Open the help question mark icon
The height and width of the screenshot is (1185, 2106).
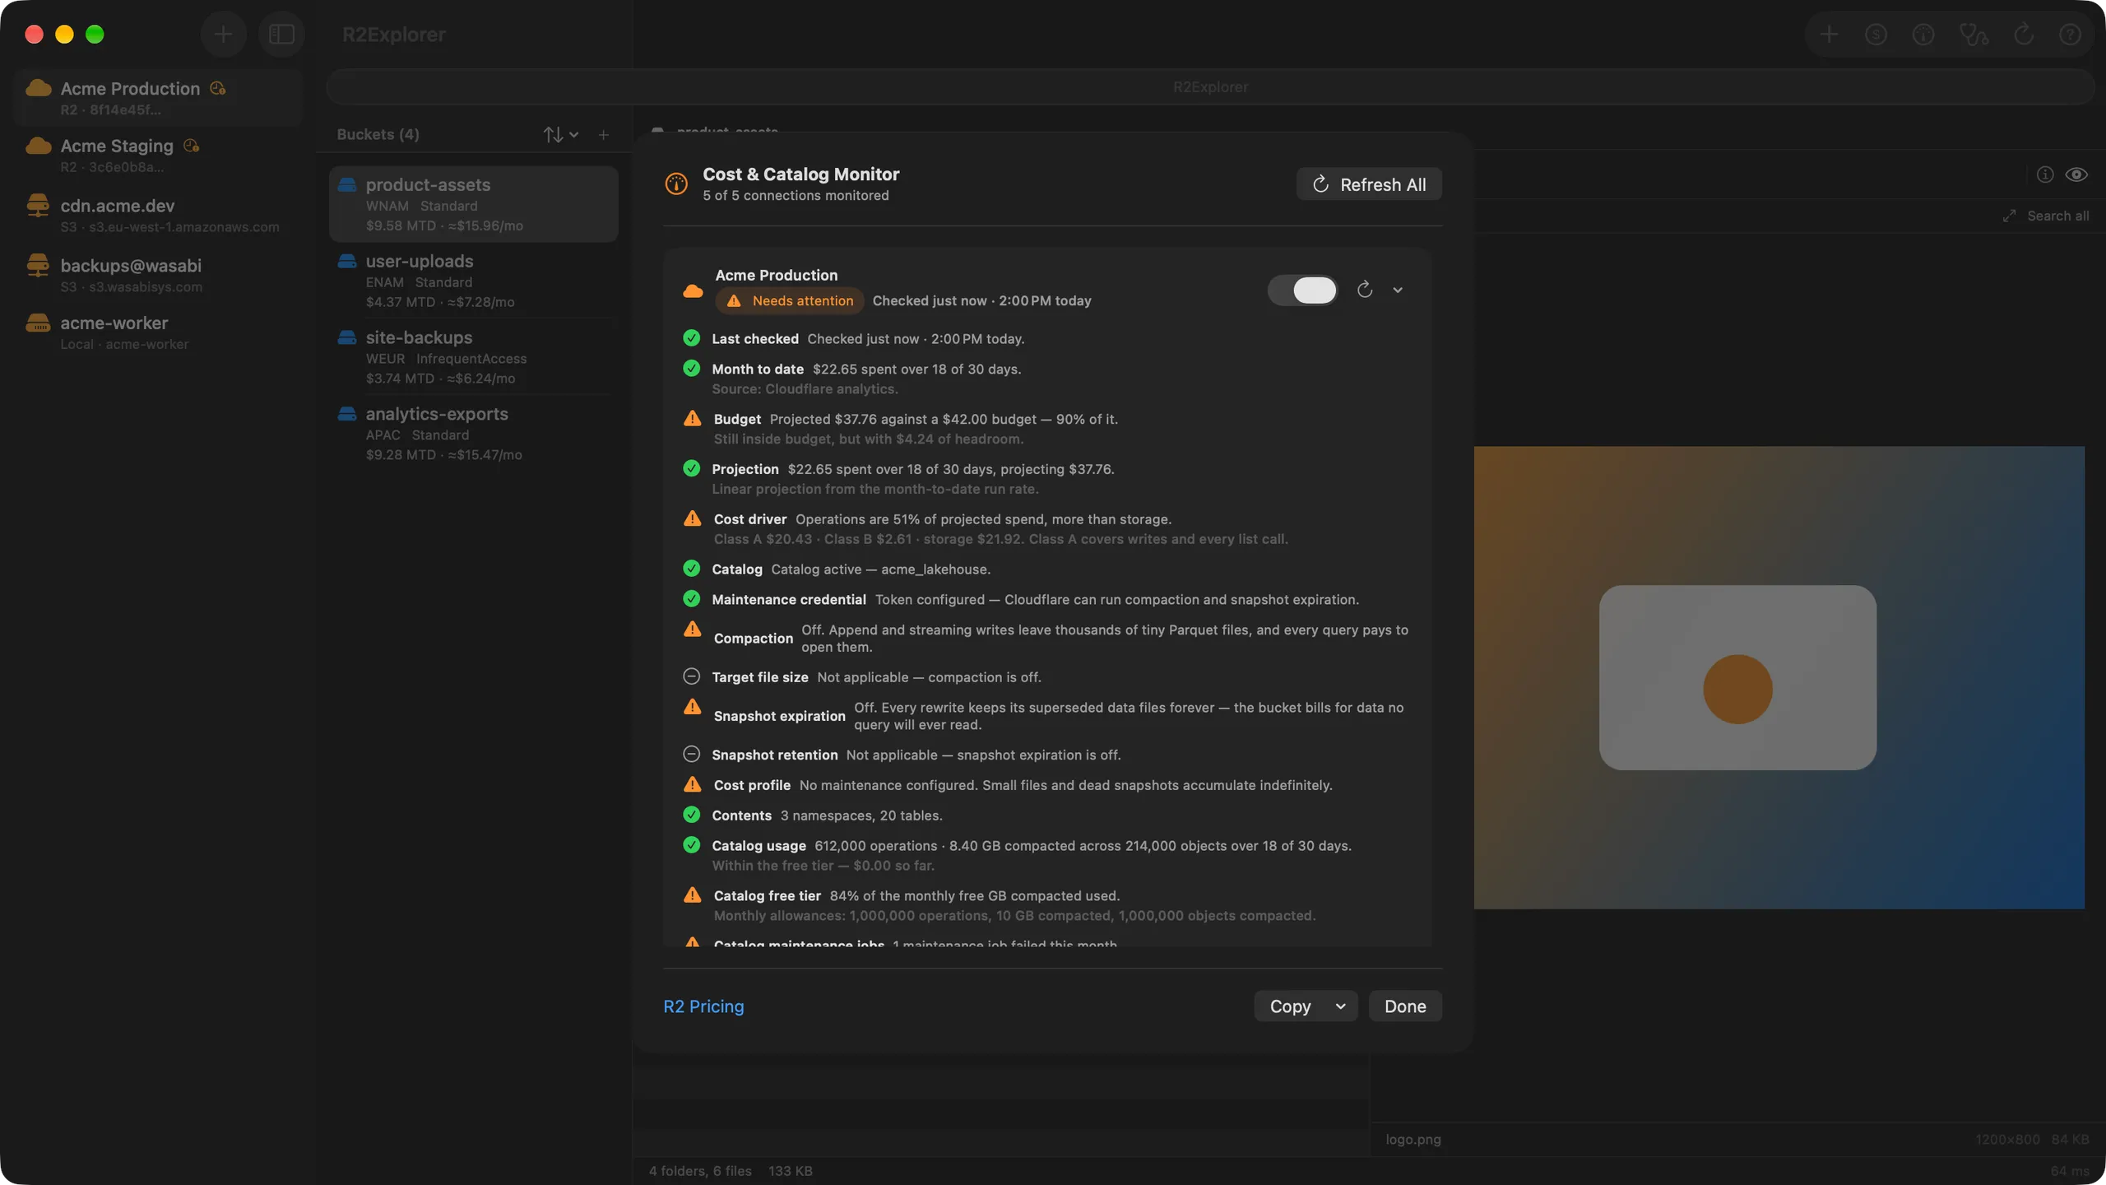2070,35
